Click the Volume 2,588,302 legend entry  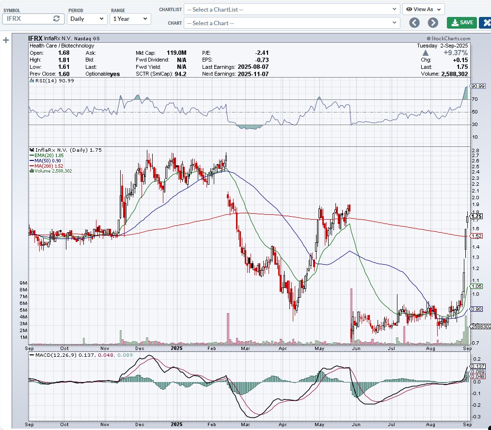[51, 171]
